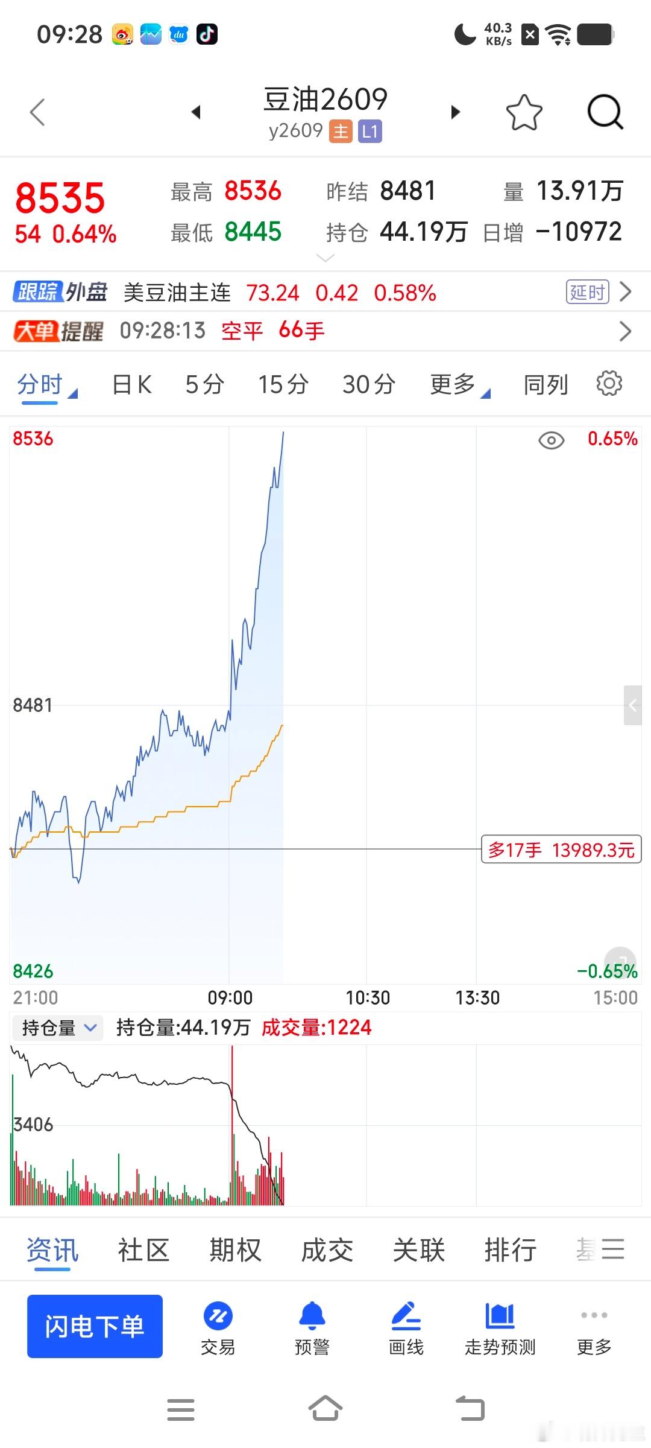Switch to 日K chart tab
This screenshot has height=1448, width=651.
point(132,384)
